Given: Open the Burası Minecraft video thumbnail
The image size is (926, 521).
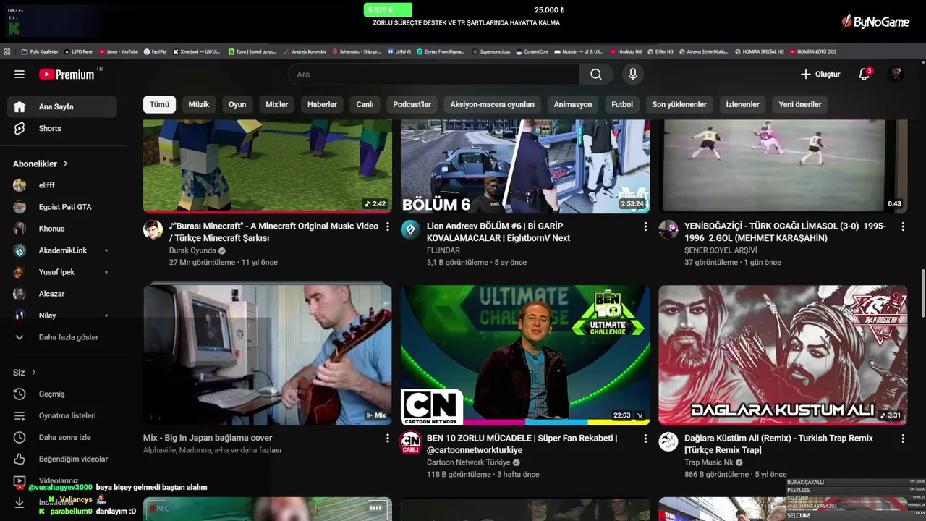Looking at the screenshot, I should 268,166.
